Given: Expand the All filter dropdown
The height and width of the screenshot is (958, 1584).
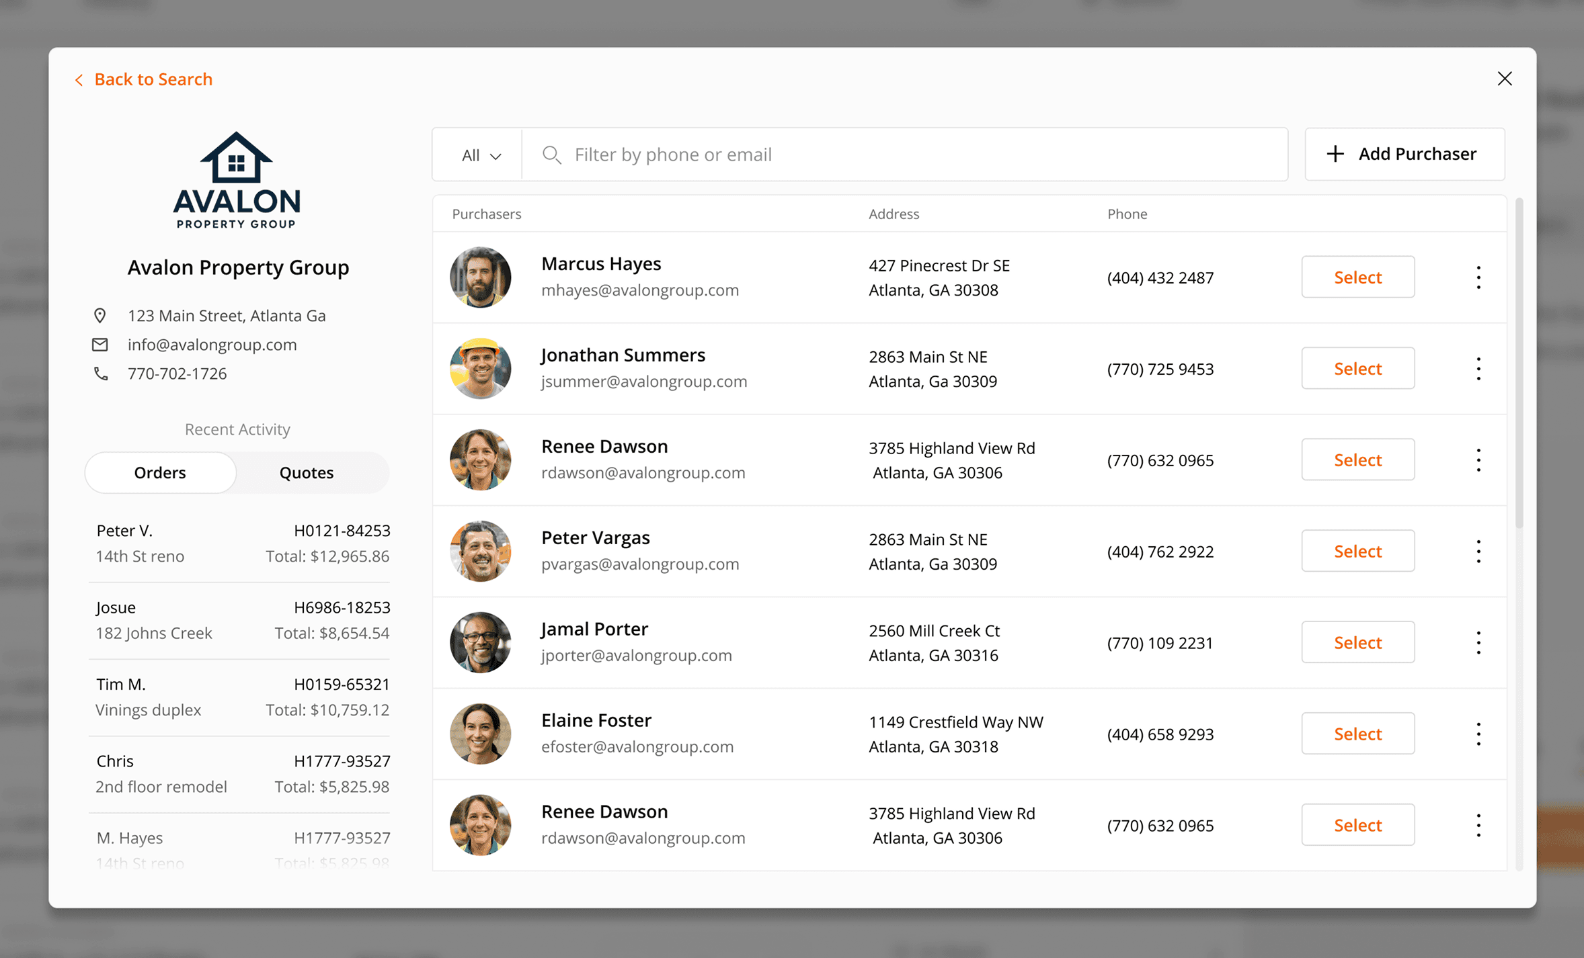Looking at the screenshot, I should (x=480, y=155).
